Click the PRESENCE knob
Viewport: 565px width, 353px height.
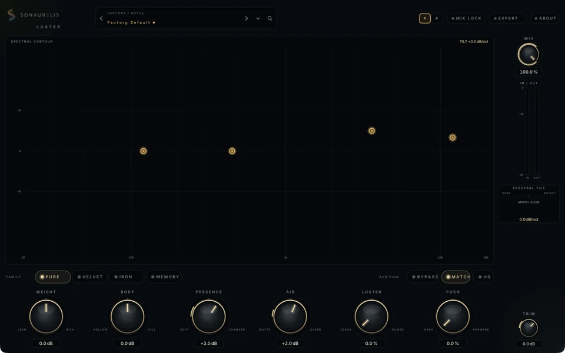(x=209, y=317)
